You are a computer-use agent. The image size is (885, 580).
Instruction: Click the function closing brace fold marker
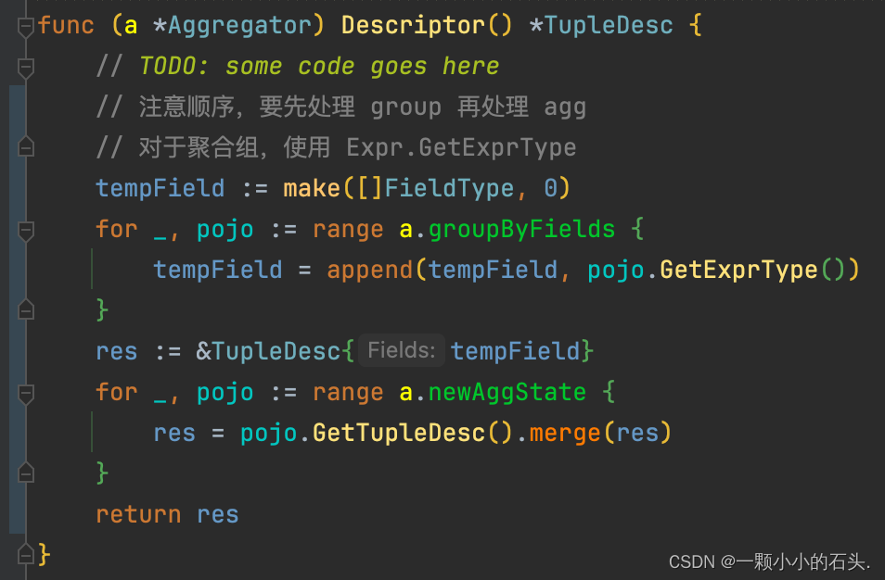click(x=26, y=554)
